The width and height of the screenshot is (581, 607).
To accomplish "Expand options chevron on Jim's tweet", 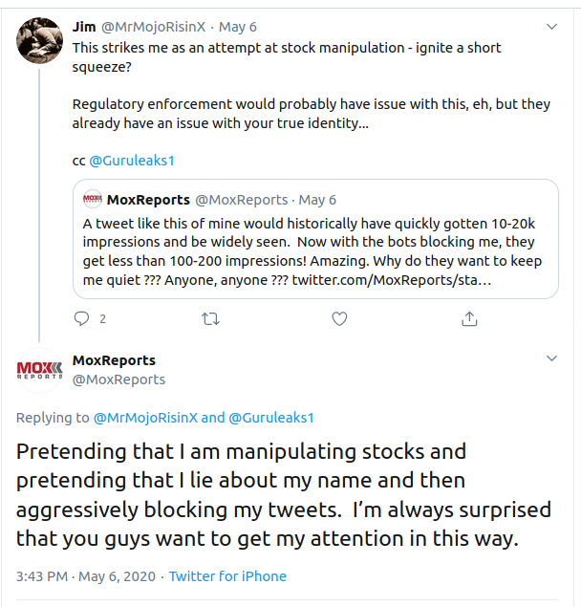I will click(x=551, y=27).
